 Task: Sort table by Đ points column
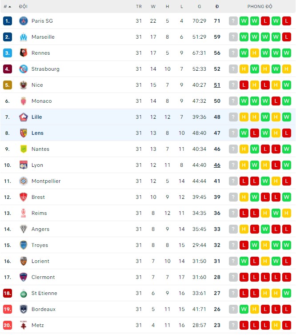pyautogui.click(x=217, y=7)
